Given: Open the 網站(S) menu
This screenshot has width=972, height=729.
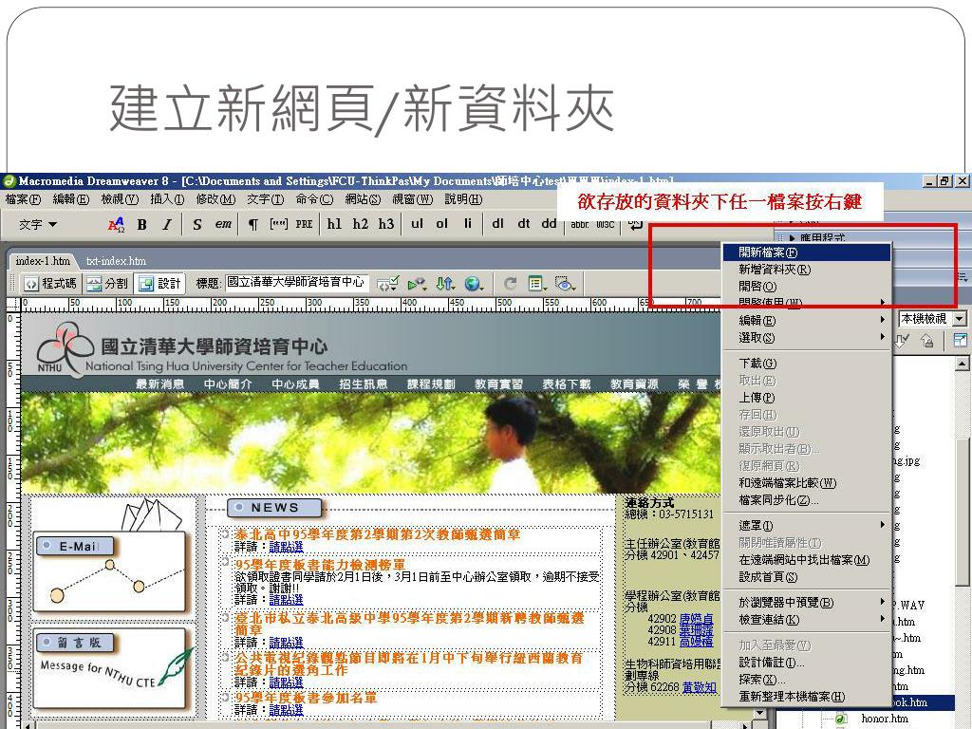Looking at the screenshot, I should coord(363,199).
